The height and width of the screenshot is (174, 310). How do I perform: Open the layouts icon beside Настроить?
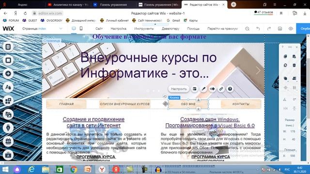click(x=195, y=89)
